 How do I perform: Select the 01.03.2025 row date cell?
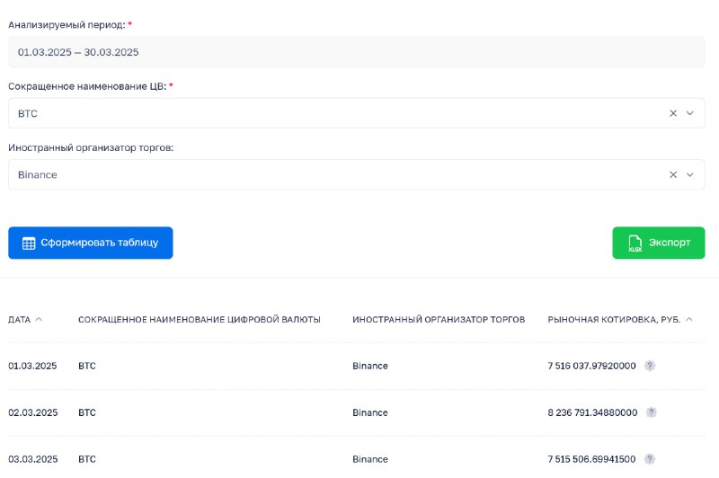click(32, 366)
